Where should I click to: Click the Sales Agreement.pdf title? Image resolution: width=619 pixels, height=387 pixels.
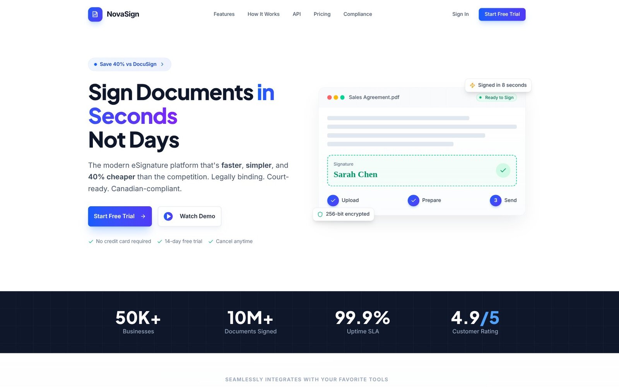pos(374,98)
